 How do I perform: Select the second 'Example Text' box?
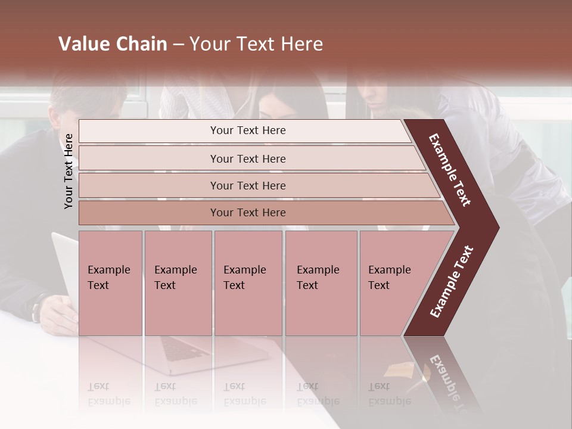(x=178, y=283)
